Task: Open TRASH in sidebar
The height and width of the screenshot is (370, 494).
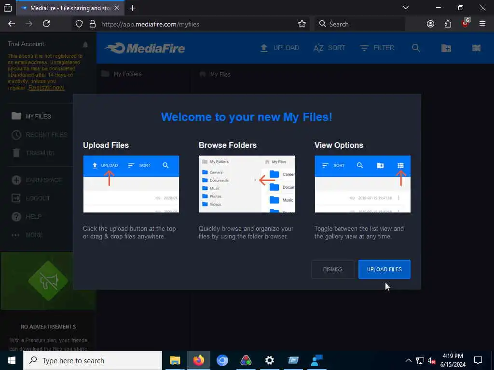Action: [33, 153]
